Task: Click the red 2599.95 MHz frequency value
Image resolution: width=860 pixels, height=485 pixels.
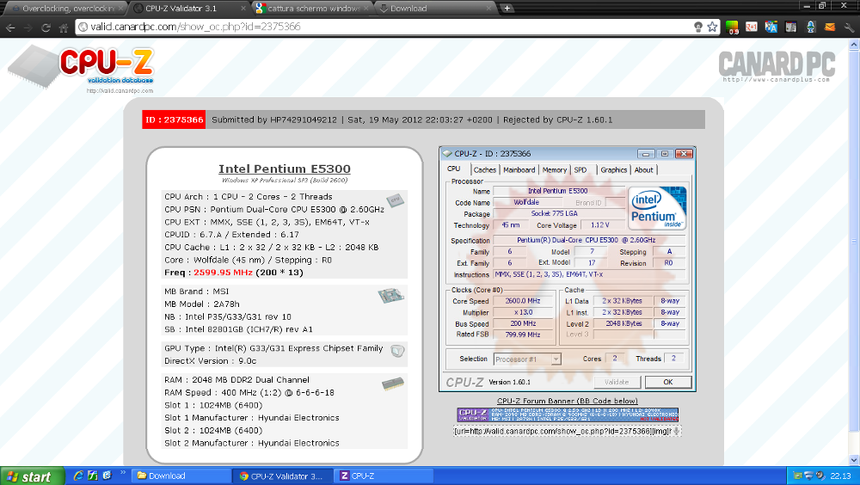Action: [x=223, y=273]
